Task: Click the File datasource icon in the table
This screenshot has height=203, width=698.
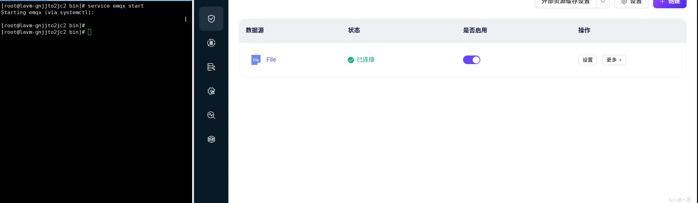Action: click(x=255, y=60)
